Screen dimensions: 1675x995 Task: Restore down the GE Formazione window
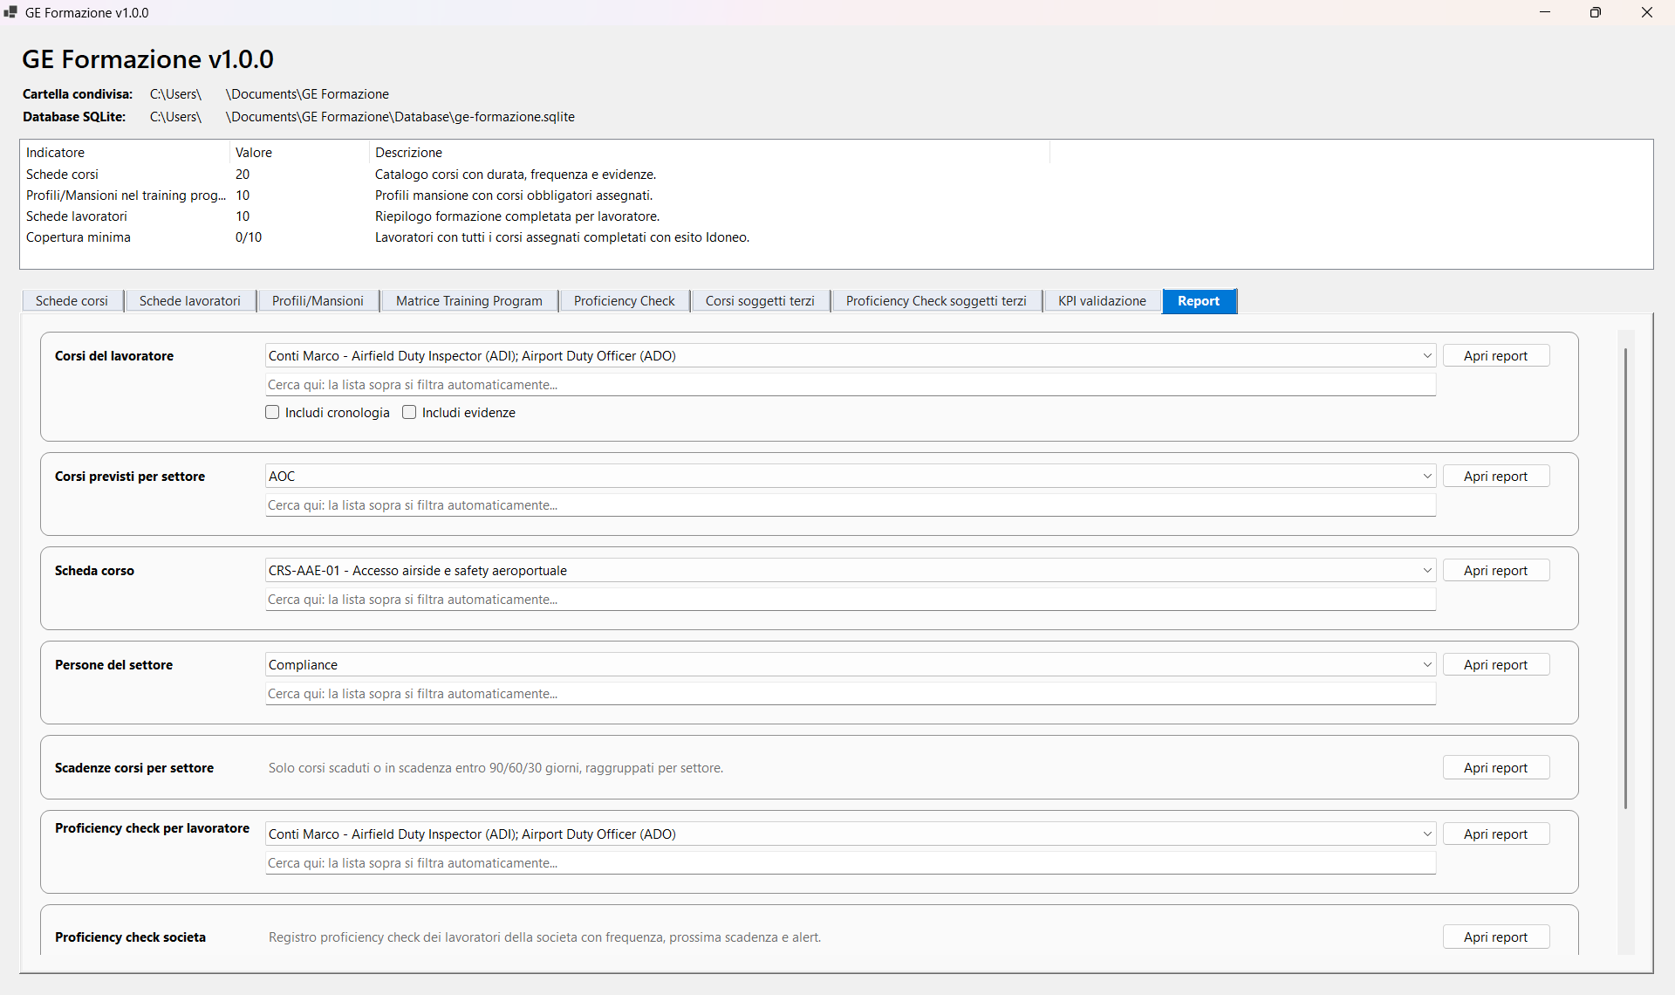tap(1596, 12)
